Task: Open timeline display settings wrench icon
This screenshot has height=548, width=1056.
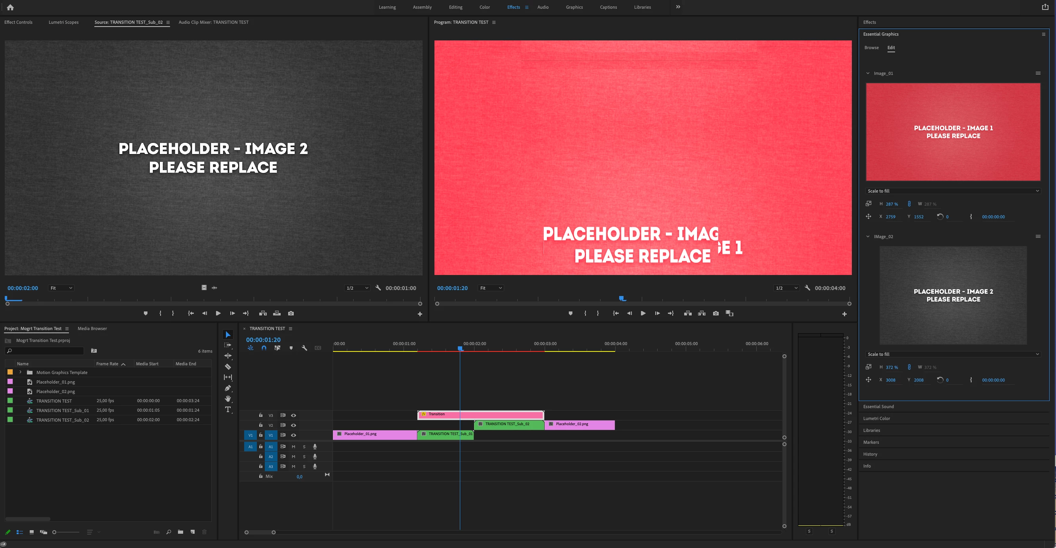Action: pyautogui.click(x=304, y=348)
